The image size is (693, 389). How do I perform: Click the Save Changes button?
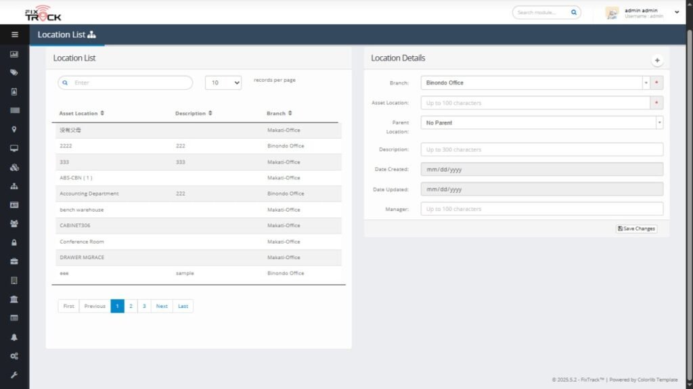636,229
